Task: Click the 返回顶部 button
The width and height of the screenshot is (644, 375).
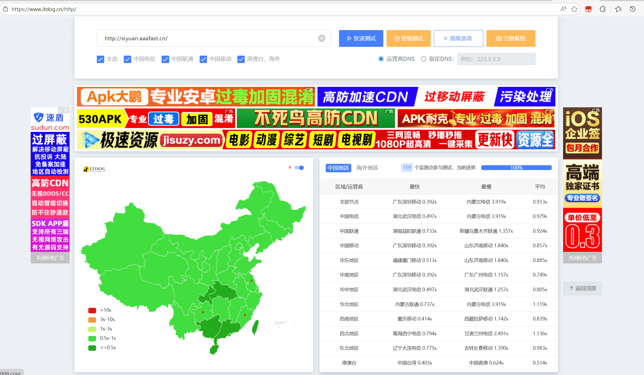Action: (x=582, y=288)
